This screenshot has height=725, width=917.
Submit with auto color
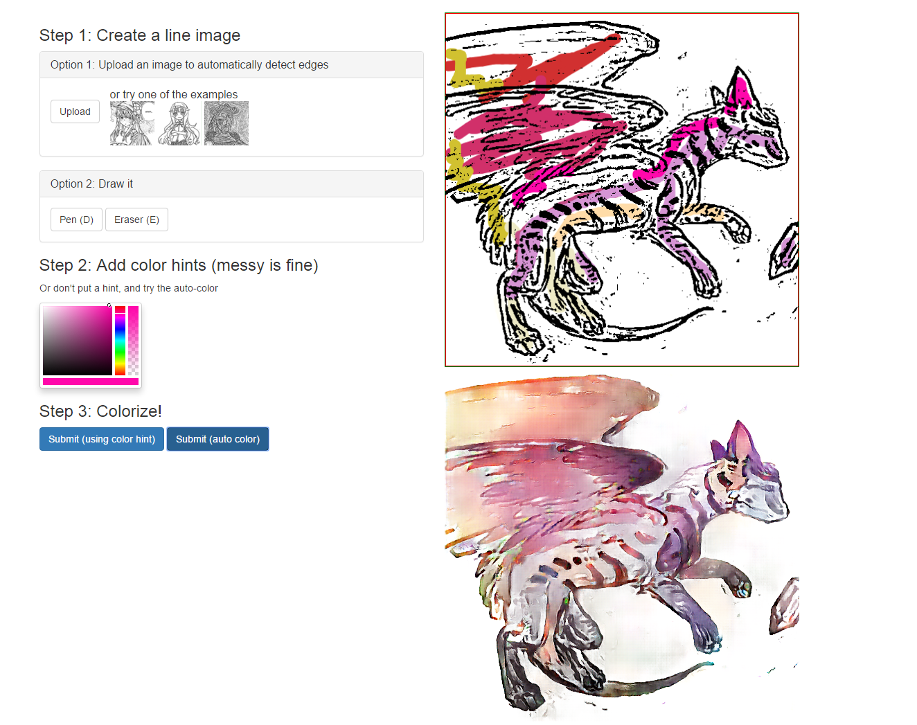(x=217, y=439)
